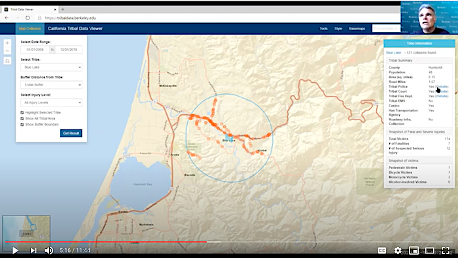Disable Show Buffer Boundary
Screen dimensions: 458x258
tap(22, 125)
